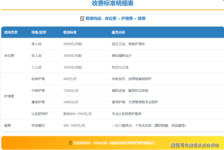Screen dimensions: 224x150
Task: Click the 三人间 room type cell
Action: click(x=36, y=67)
